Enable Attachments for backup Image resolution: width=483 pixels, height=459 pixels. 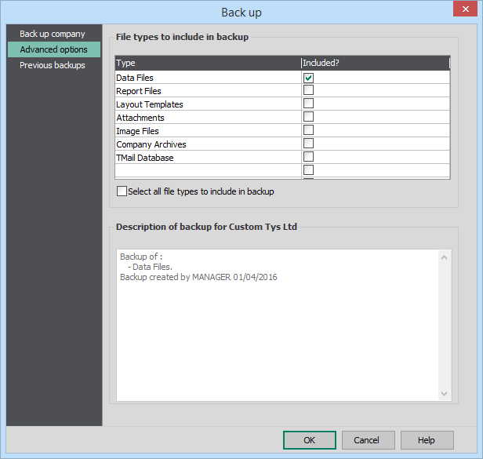tap(308, 117)
